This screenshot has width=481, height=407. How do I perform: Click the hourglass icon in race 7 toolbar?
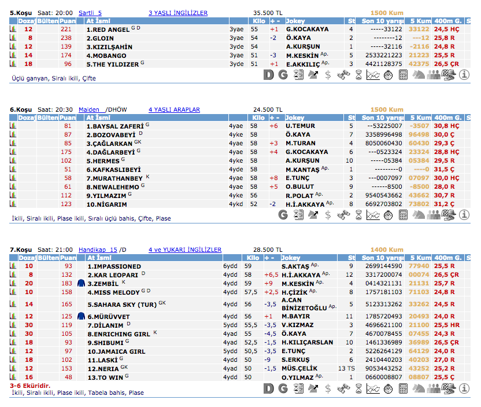(358, 388)
